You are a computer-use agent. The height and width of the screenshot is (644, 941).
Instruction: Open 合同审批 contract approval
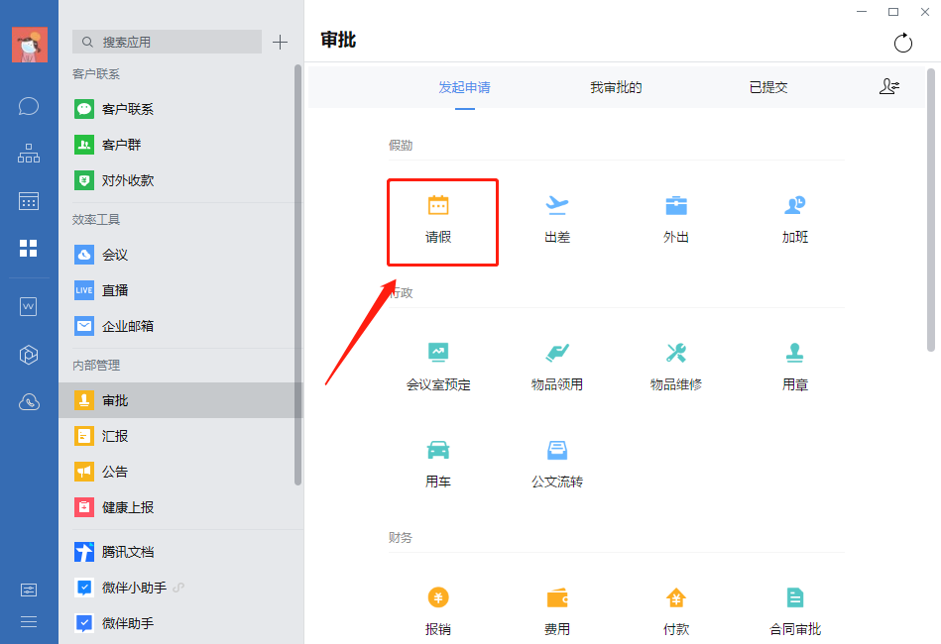click(x=794, y=609)
